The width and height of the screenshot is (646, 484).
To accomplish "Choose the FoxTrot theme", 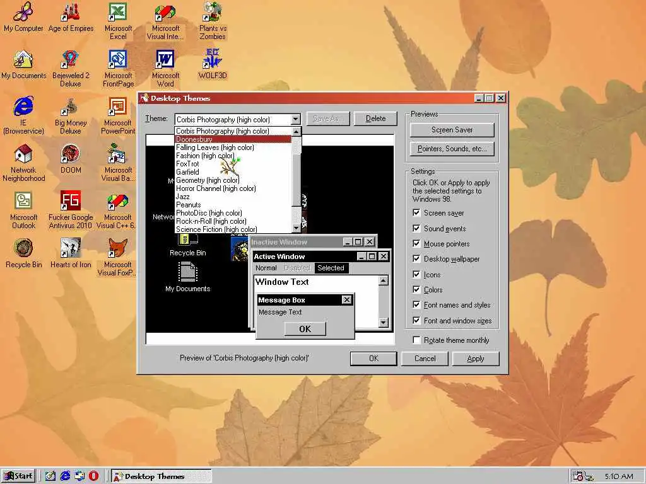I will [233, 164].
